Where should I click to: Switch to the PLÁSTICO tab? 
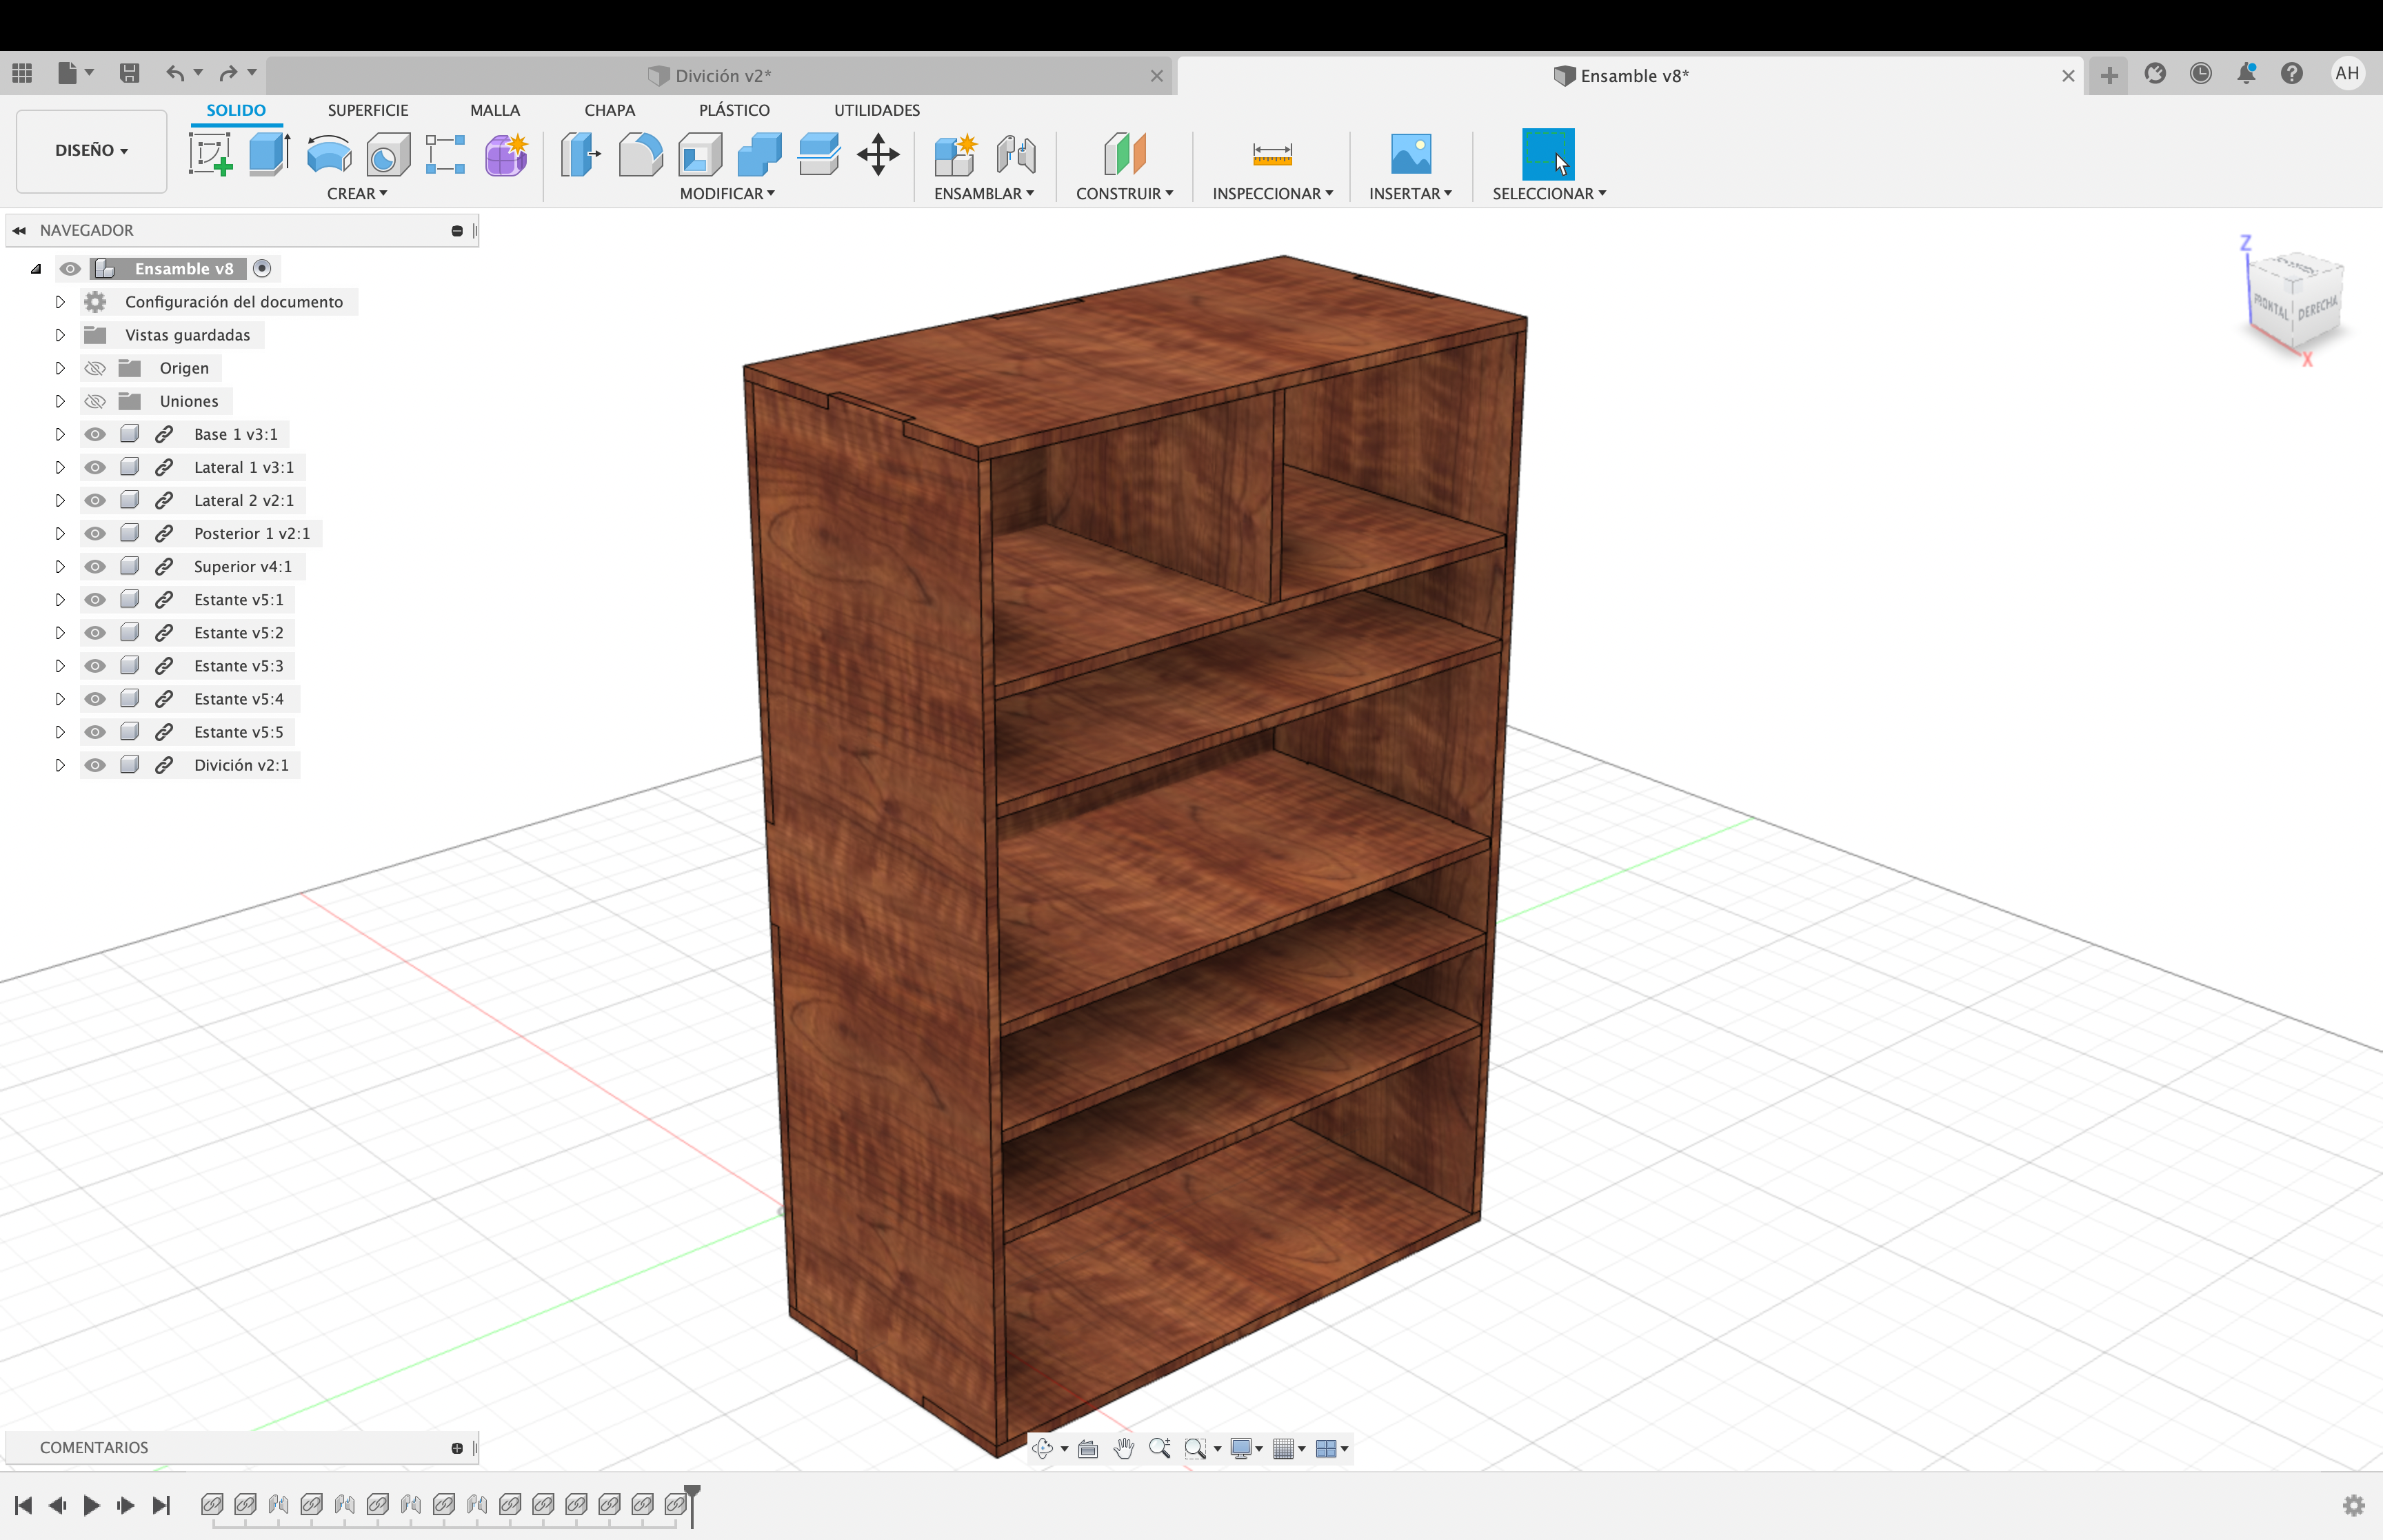coord(734,110)
